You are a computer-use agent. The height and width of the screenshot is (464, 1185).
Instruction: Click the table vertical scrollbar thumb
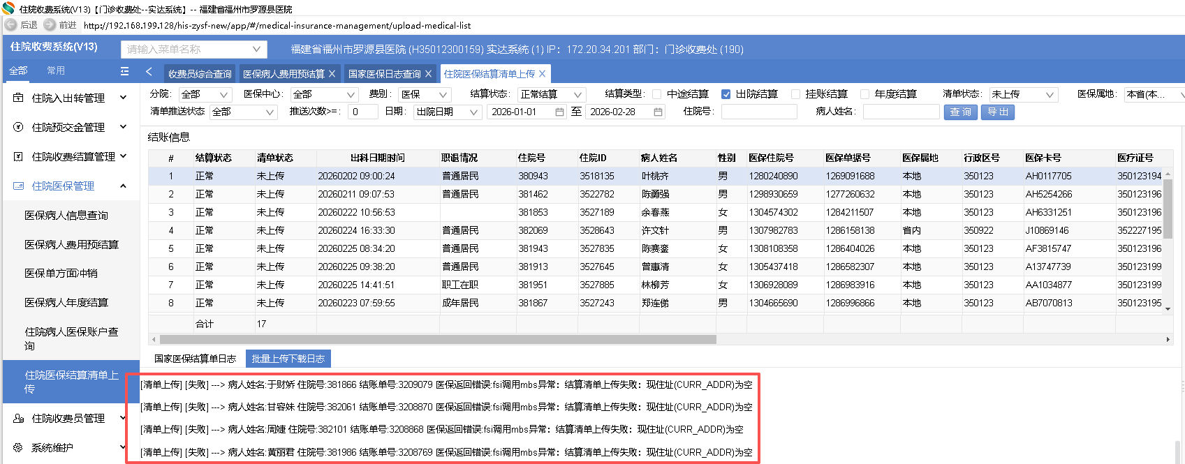[1168, 209]
